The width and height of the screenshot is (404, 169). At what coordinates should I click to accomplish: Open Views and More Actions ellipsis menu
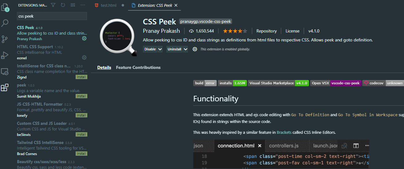tap(83, 5)
